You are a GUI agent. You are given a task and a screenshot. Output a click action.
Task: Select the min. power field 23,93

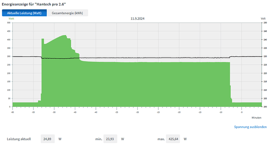click(x=110, y=139)
